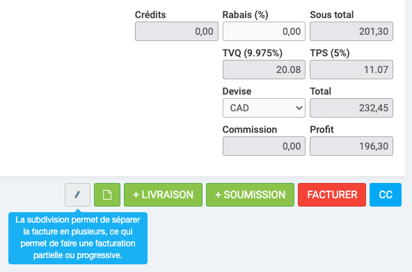This screenshot has height=272, width=412.
Task: Click the blue CC button
Action: pyautogui.click(x=386, y=195)
